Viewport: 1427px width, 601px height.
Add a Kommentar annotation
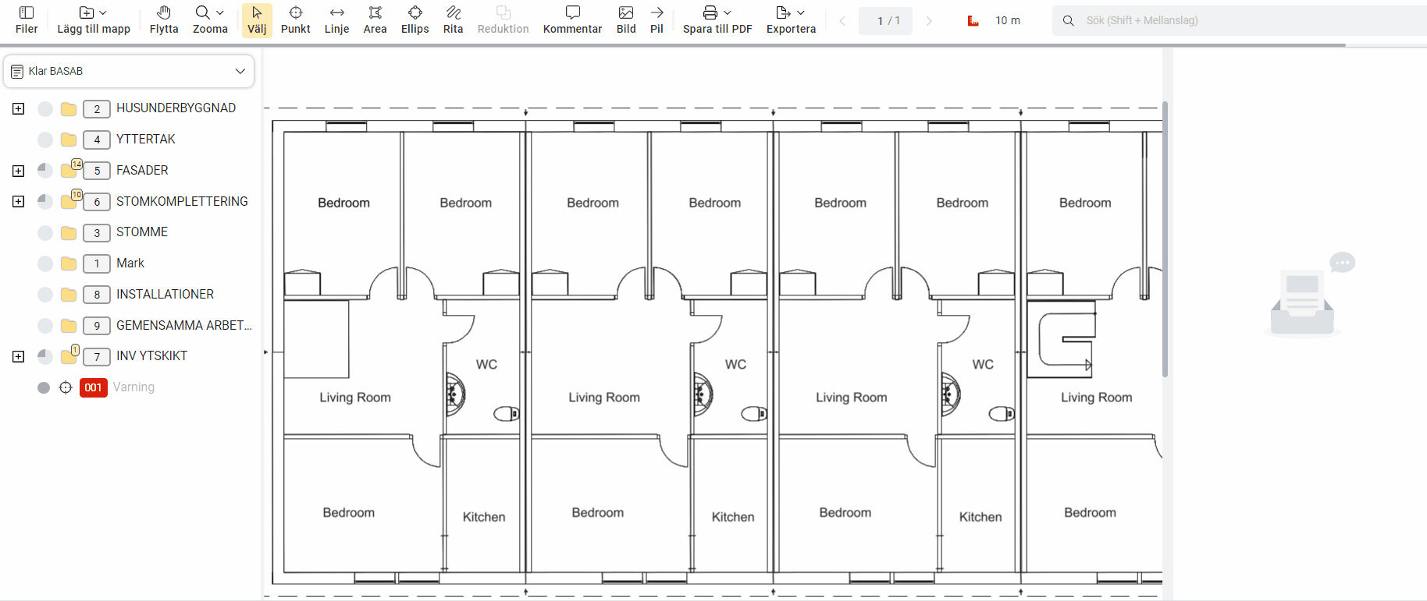click(573, 20)
